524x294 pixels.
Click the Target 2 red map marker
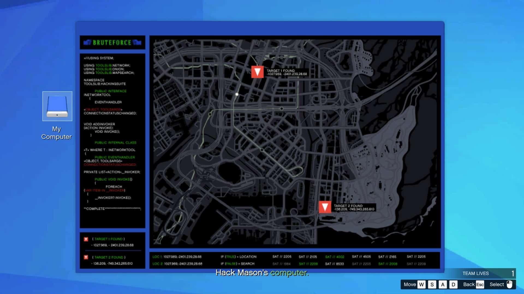[325, 207]
